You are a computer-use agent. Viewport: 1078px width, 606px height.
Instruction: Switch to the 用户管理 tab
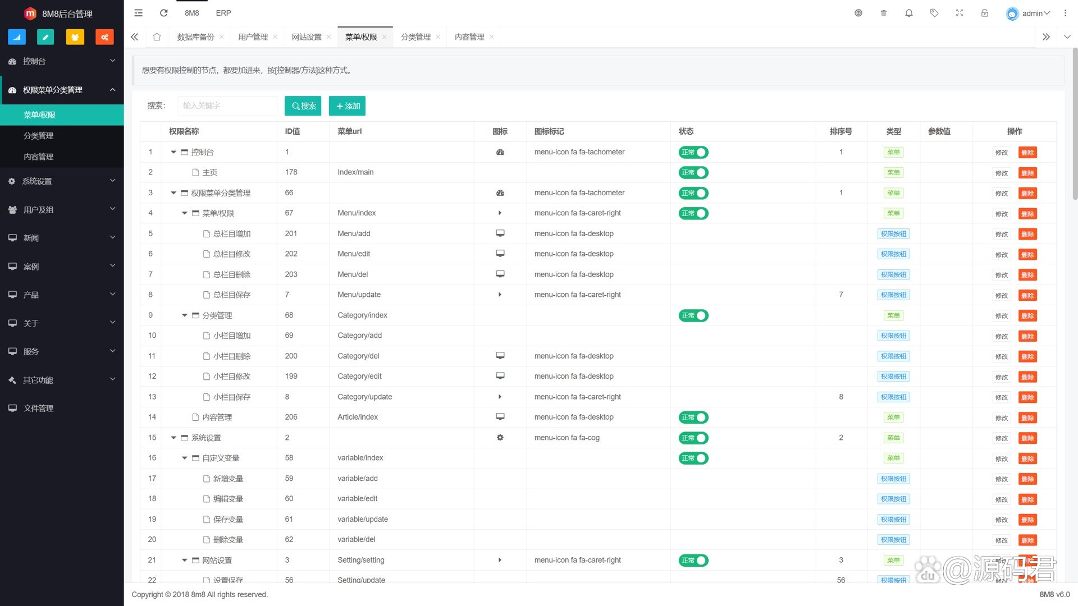tap(253, 37)
